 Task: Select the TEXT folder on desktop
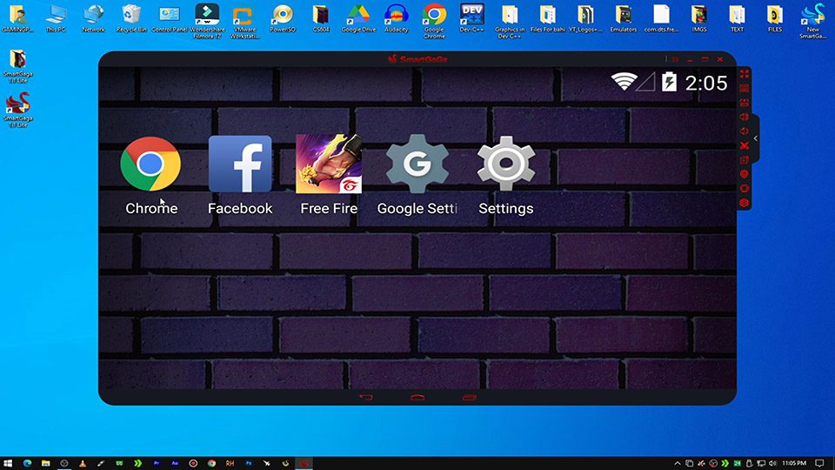[737, 18]
